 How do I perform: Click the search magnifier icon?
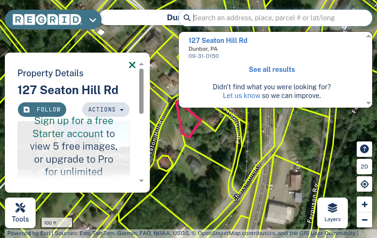187,18
